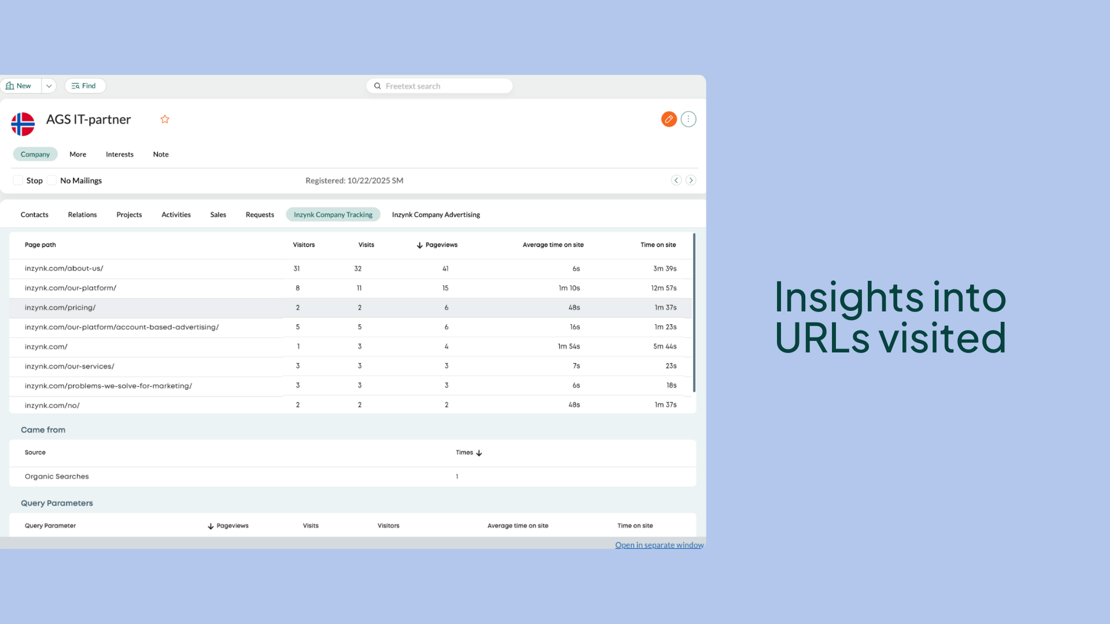This screenshot has width=1110, height=624.
Task: Open the Note tab
Action: point(161,154)
